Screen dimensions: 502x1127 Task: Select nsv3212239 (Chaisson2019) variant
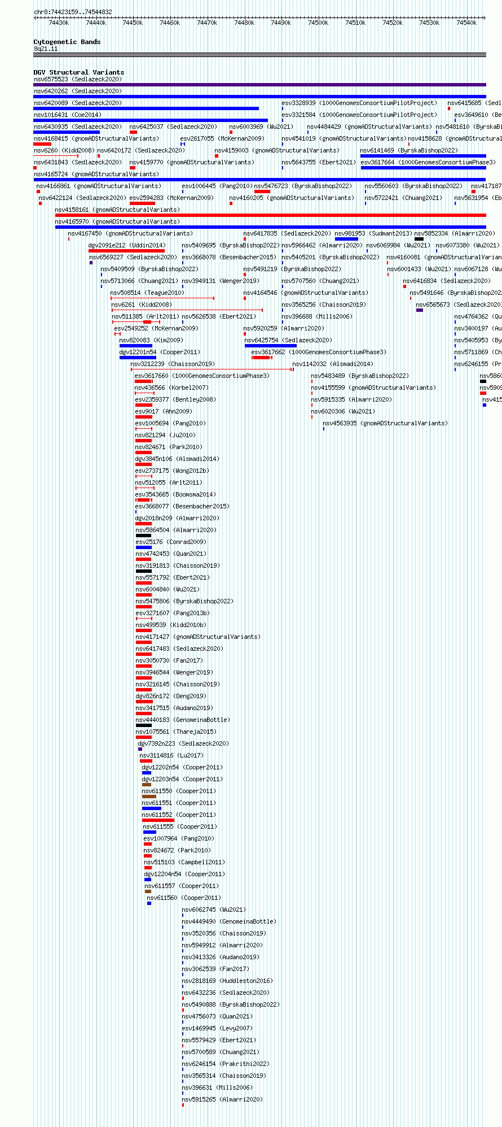click(173, 364)
